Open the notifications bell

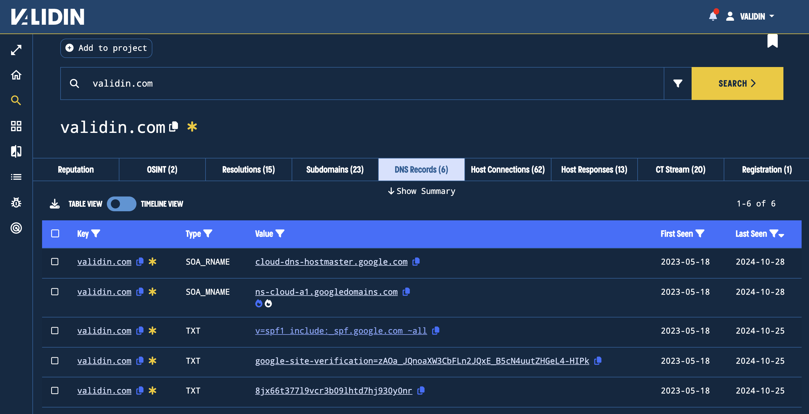click(713, 16)
